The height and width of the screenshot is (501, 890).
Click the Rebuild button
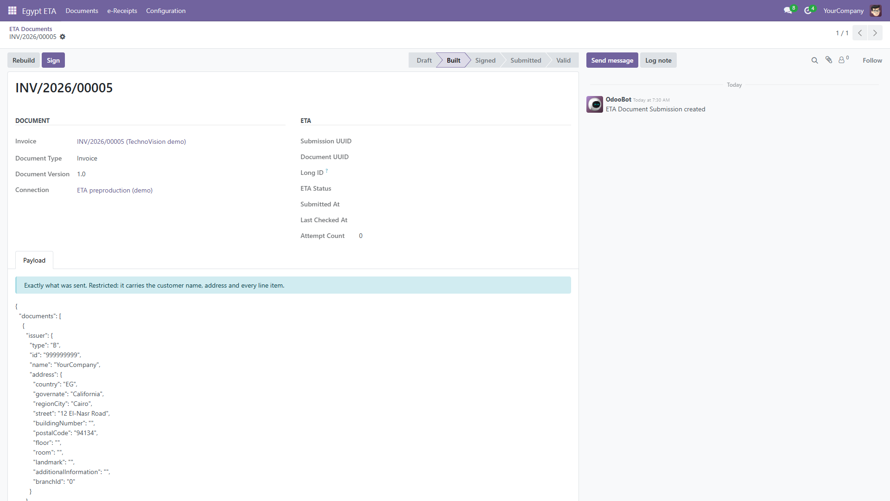click(24, 60)
